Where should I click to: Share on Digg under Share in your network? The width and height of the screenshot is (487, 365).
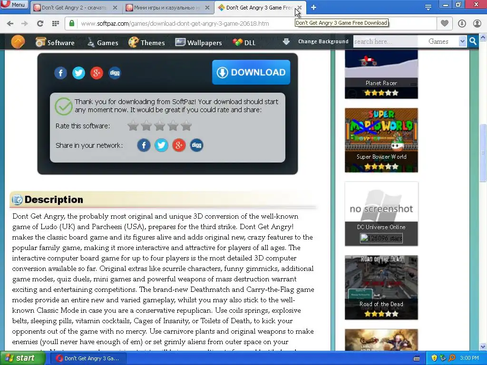pos(196,145)
